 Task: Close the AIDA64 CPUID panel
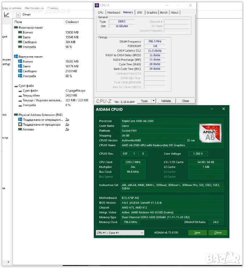[x=223, y=109]
